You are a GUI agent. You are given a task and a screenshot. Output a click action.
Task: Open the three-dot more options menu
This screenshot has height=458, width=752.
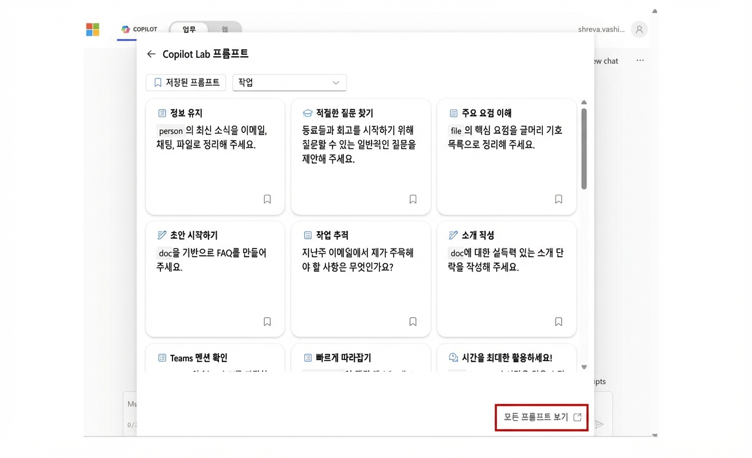tap(640, 61)
